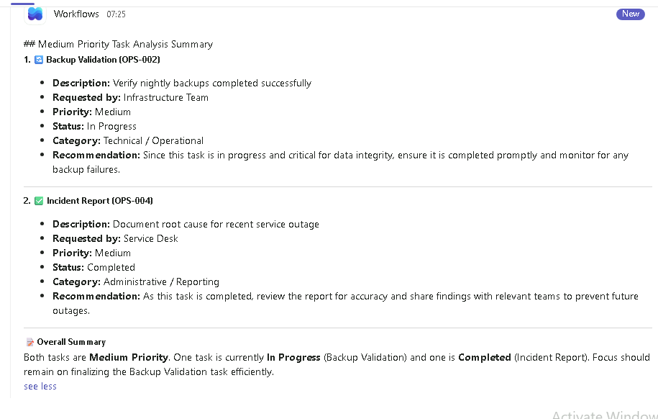Click the Incident Report (OPS-004) heading

[100, 201]
